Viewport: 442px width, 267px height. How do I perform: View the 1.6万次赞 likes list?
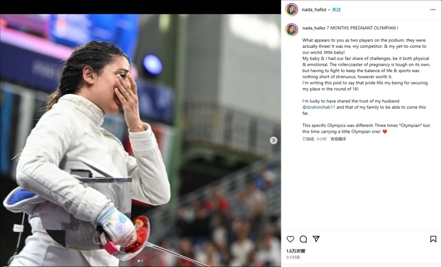point(296,251)
